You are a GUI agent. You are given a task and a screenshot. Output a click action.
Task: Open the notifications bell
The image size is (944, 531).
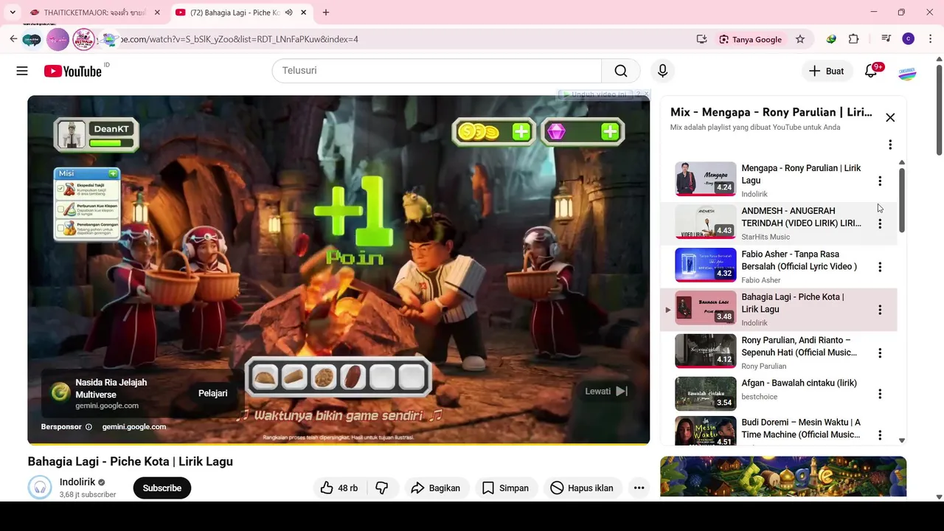[x=871, y=71]
